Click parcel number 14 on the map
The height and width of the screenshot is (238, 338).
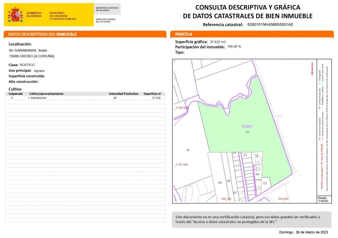[188, 150]
